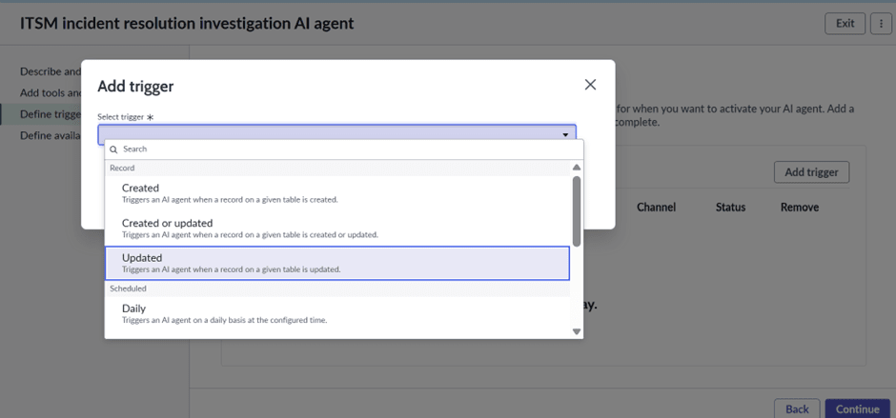The height and width of the screenshot is (418, 896).
Task: Click the search magnifier icon in dropdown
Action: 112,149
